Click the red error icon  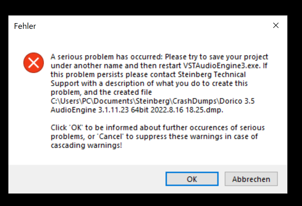pos(33,63)
